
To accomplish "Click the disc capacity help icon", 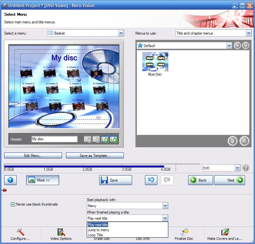I will [246, 168].
